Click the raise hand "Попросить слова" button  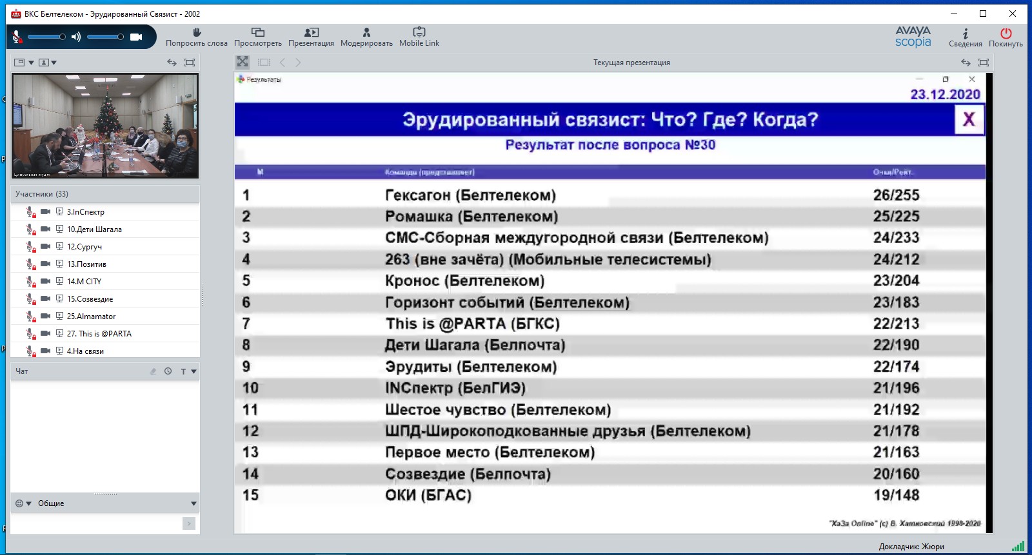pyautogui.click(x=197, y=37)
